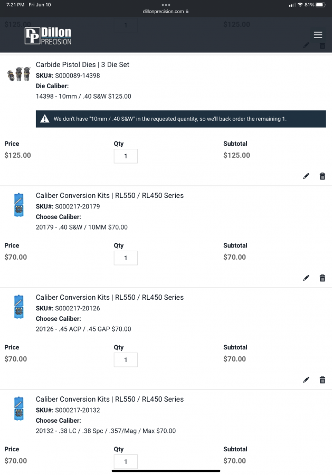The image size is (332, 475).
Task: Click the Carbide Pistol Dies product thumbnail
Action: pyautogui.click(x=18, y=74)
